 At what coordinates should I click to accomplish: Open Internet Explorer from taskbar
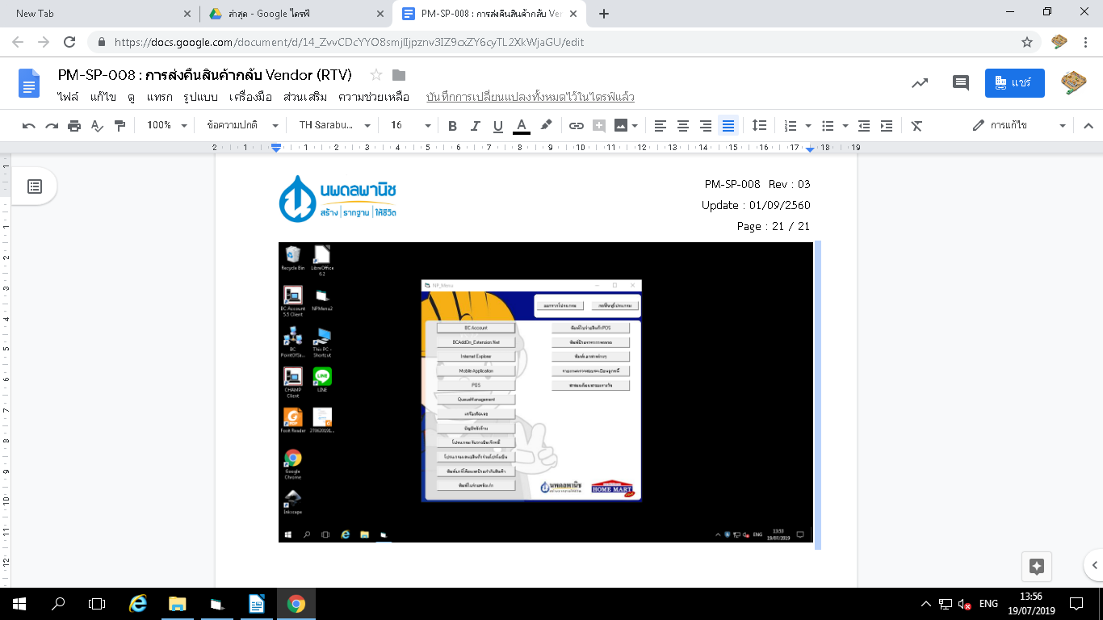(x=138, y=604)
